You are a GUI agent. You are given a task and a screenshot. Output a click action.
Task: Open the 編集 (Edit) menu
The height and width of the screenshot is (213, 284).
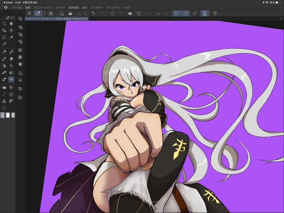click(x=28, y=8)
